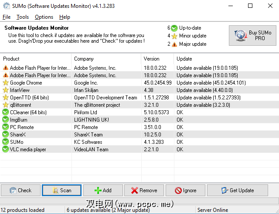Screen dimensions: 279x214
Task: Click the Get Update button
Action: click(237, 190)
